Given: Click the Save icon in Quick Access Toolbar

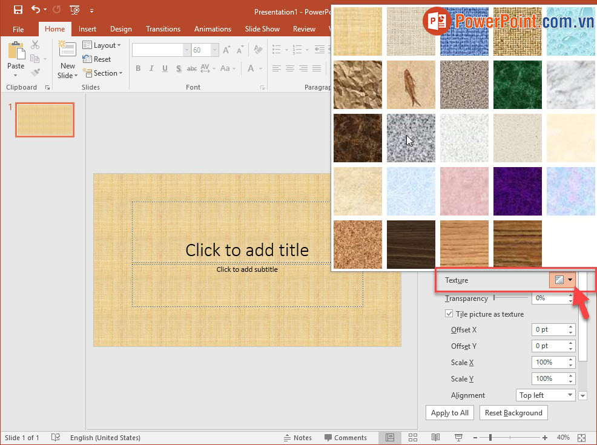Looking at the screenshot, I should point(18,10).
